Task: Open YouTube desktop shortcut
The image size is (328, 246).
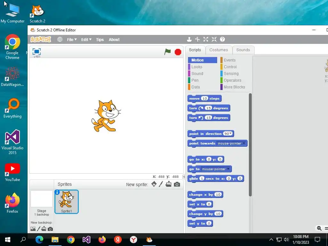Action: pyautogui.click(x=12, y=173)
